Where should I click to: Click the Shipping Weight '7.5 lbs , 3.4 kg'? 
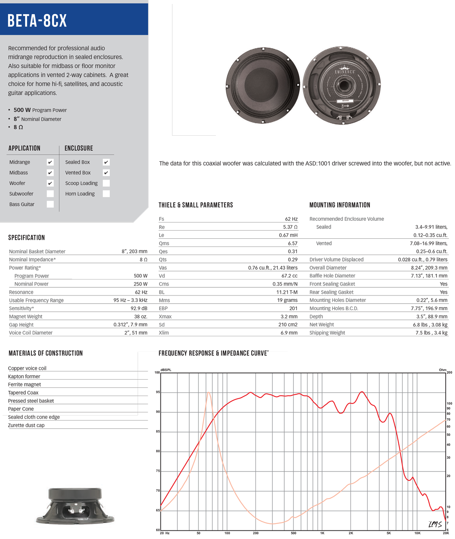tap(431, 333)
